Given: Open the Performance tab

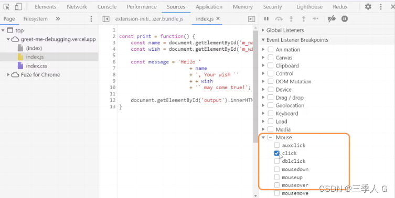Looking at the screenshot, I should point(142,7).
